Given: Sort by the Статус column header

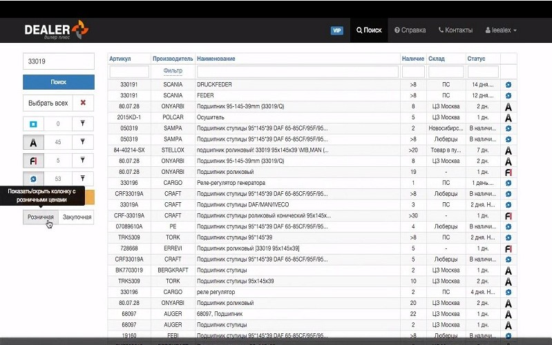Looking at the screenshot, I should (x=476, y=59).
